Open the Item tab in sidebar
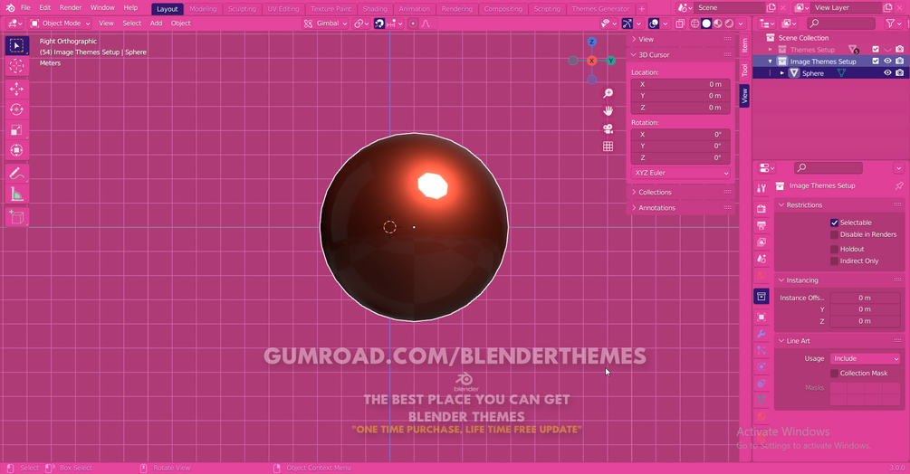This screenshot has width=910, height=474. pyautogui.click(x=744, y=44)
